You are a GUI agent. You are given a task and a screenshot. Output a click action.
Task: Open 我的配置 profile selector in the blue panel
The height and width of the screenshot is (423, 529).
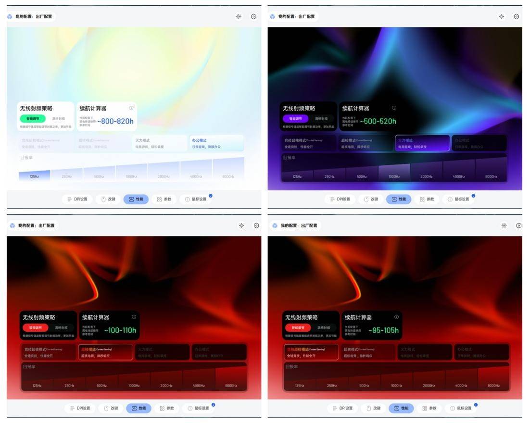(x=296, y=16)
